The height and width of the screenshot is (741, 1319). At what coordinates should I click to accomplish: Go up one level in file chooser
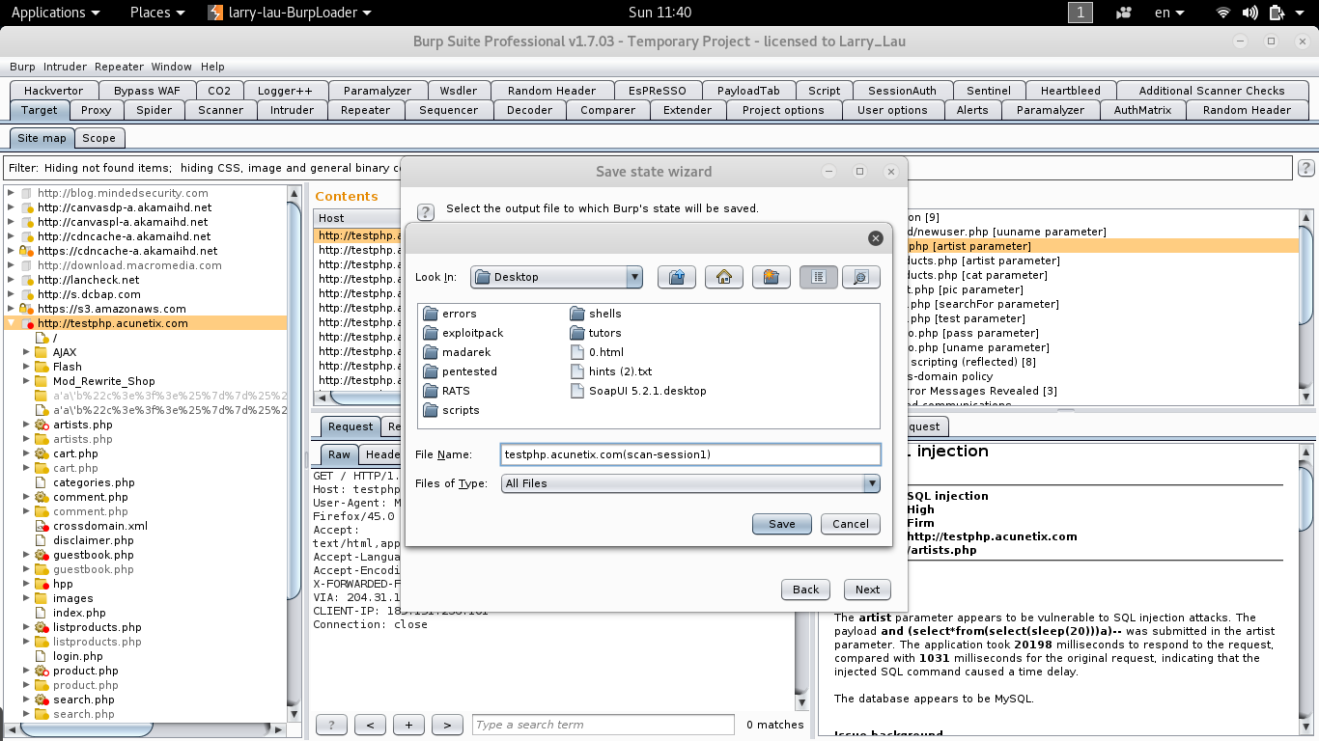tap(677, 277)
